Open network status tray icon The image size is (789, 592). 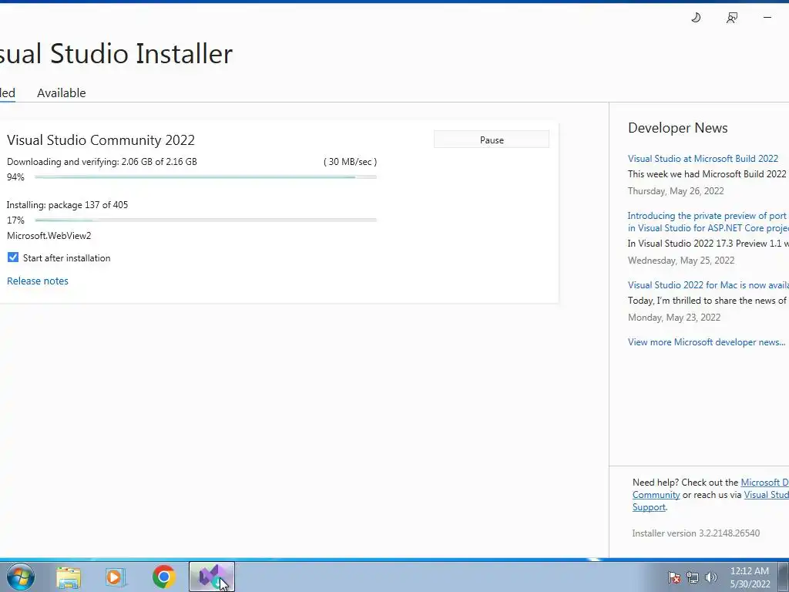pyautogui.click(x=693, y=577)
